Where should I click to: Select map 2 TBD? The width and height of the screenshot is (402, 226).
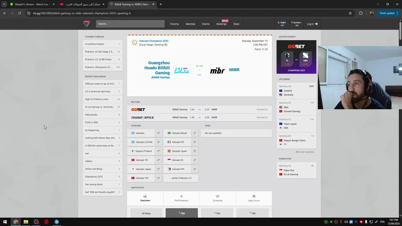217,213
